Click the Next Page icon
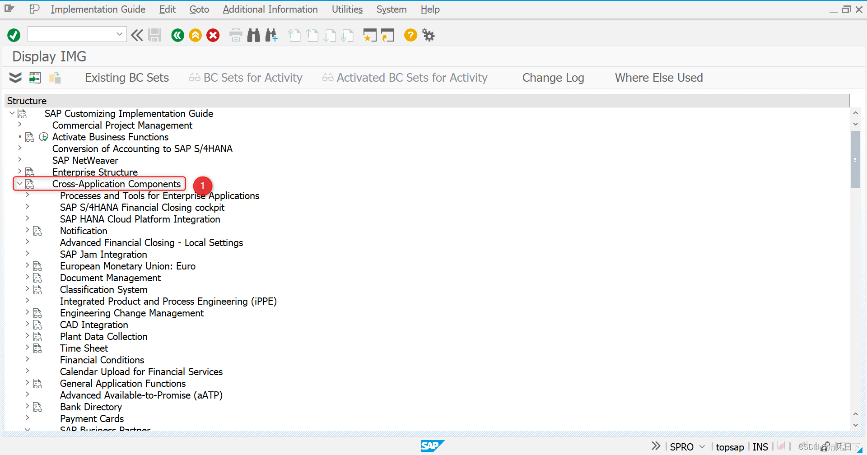Viewport: 867px width, 455px height. pyautogui.click(x=330, y=35)
